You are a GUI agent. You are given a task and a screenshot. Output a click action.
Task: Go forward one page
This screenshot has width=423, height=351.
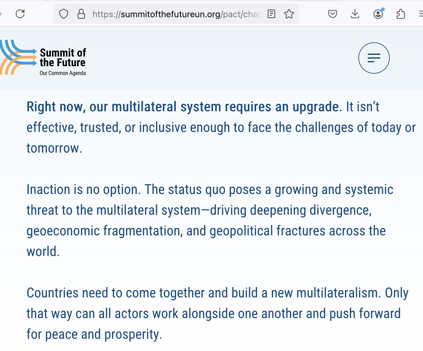coord(1,14)
